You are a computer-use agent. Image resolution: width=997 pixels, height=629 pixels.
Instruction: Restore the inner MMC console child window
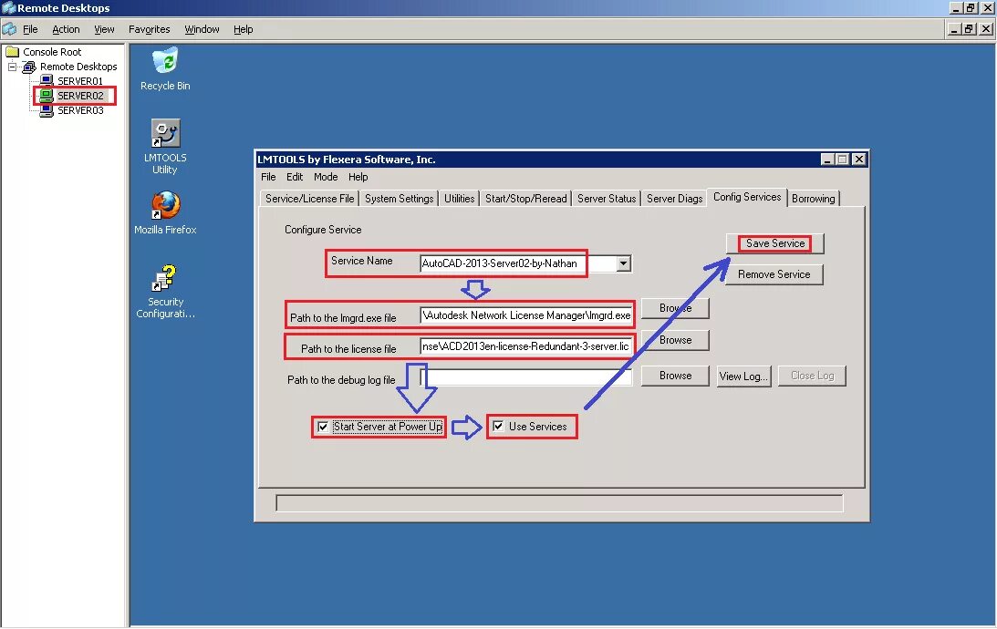(970, 29)
